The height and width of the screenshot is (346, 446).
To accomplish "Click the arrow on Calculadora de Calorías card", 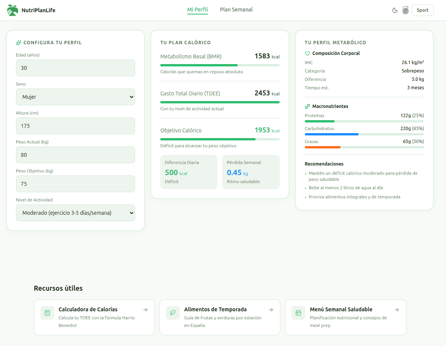I will click(145, 310).
